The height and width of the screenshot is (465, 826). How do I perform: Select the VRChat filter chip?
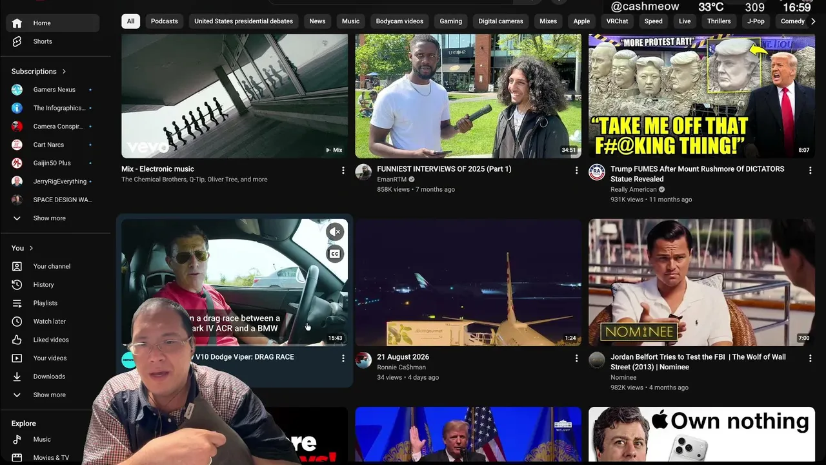617,21
